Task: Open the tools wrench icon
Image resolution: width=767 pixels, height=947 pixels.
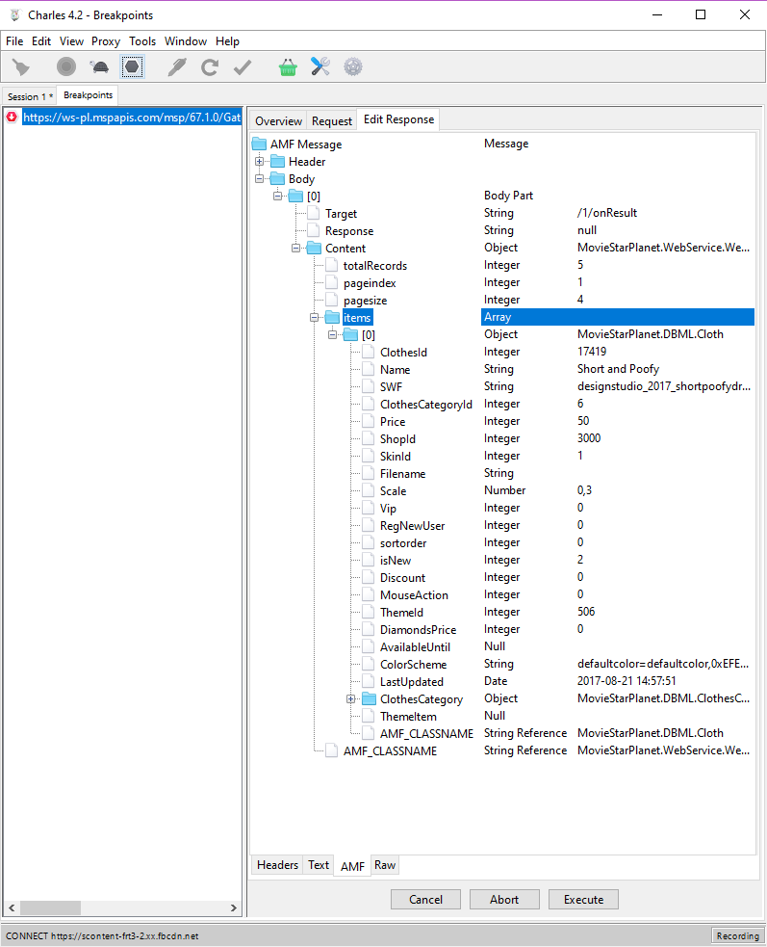Action: (320, 66)
